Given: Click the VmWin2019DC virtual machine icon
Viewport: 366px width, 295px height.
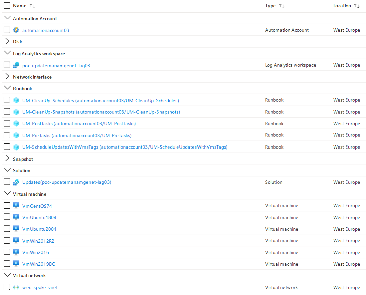Looking at the screenshot, I should click(x=16, y=264).
